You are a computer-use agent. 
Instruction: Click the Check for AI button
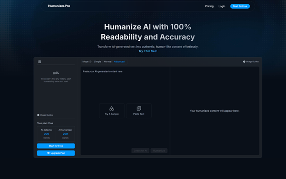(140, 151)
